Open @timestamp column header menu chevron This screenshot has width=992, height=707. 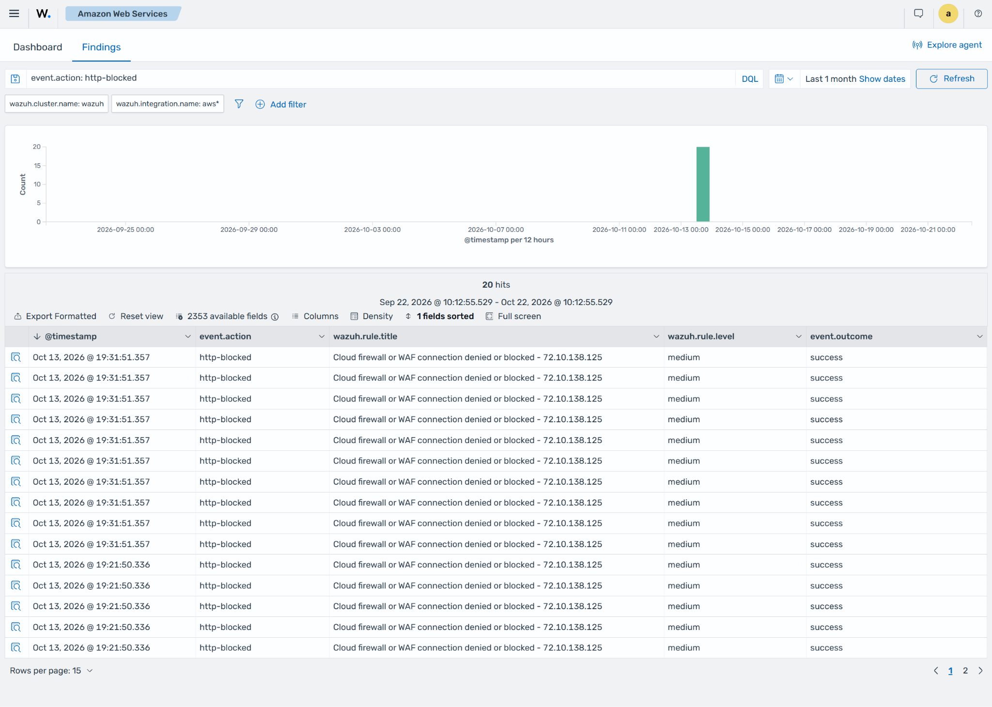click(188, 337)
